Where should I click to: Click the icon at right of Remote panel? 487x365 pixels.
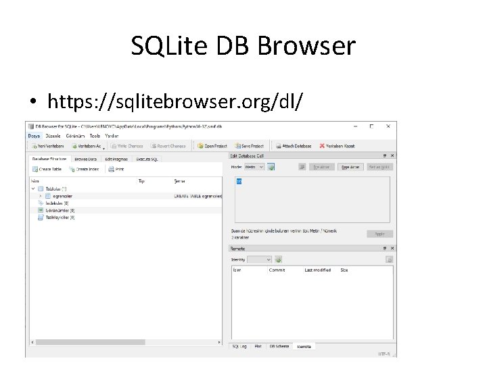coord(390,260)
